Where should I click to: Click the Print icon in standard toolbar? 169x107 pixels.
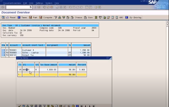pos(57,7)
